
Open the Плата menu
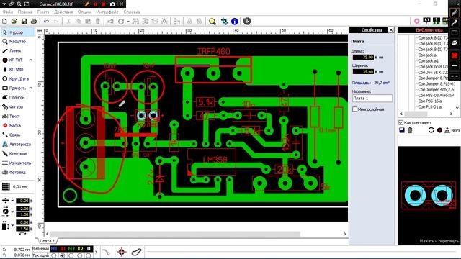43,12
